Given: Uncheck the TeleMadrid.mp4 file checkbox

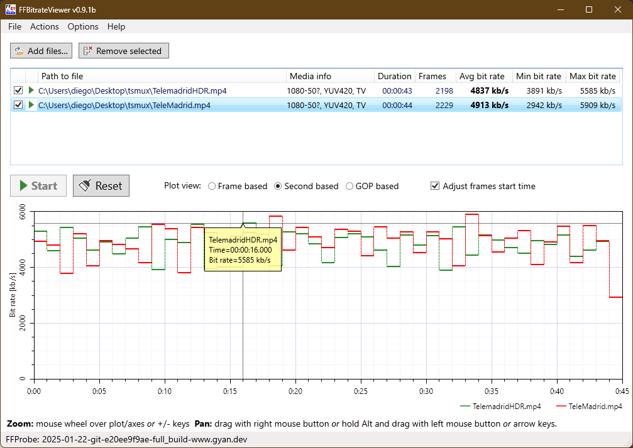Looking at the screenshot, I should [18, 105].
